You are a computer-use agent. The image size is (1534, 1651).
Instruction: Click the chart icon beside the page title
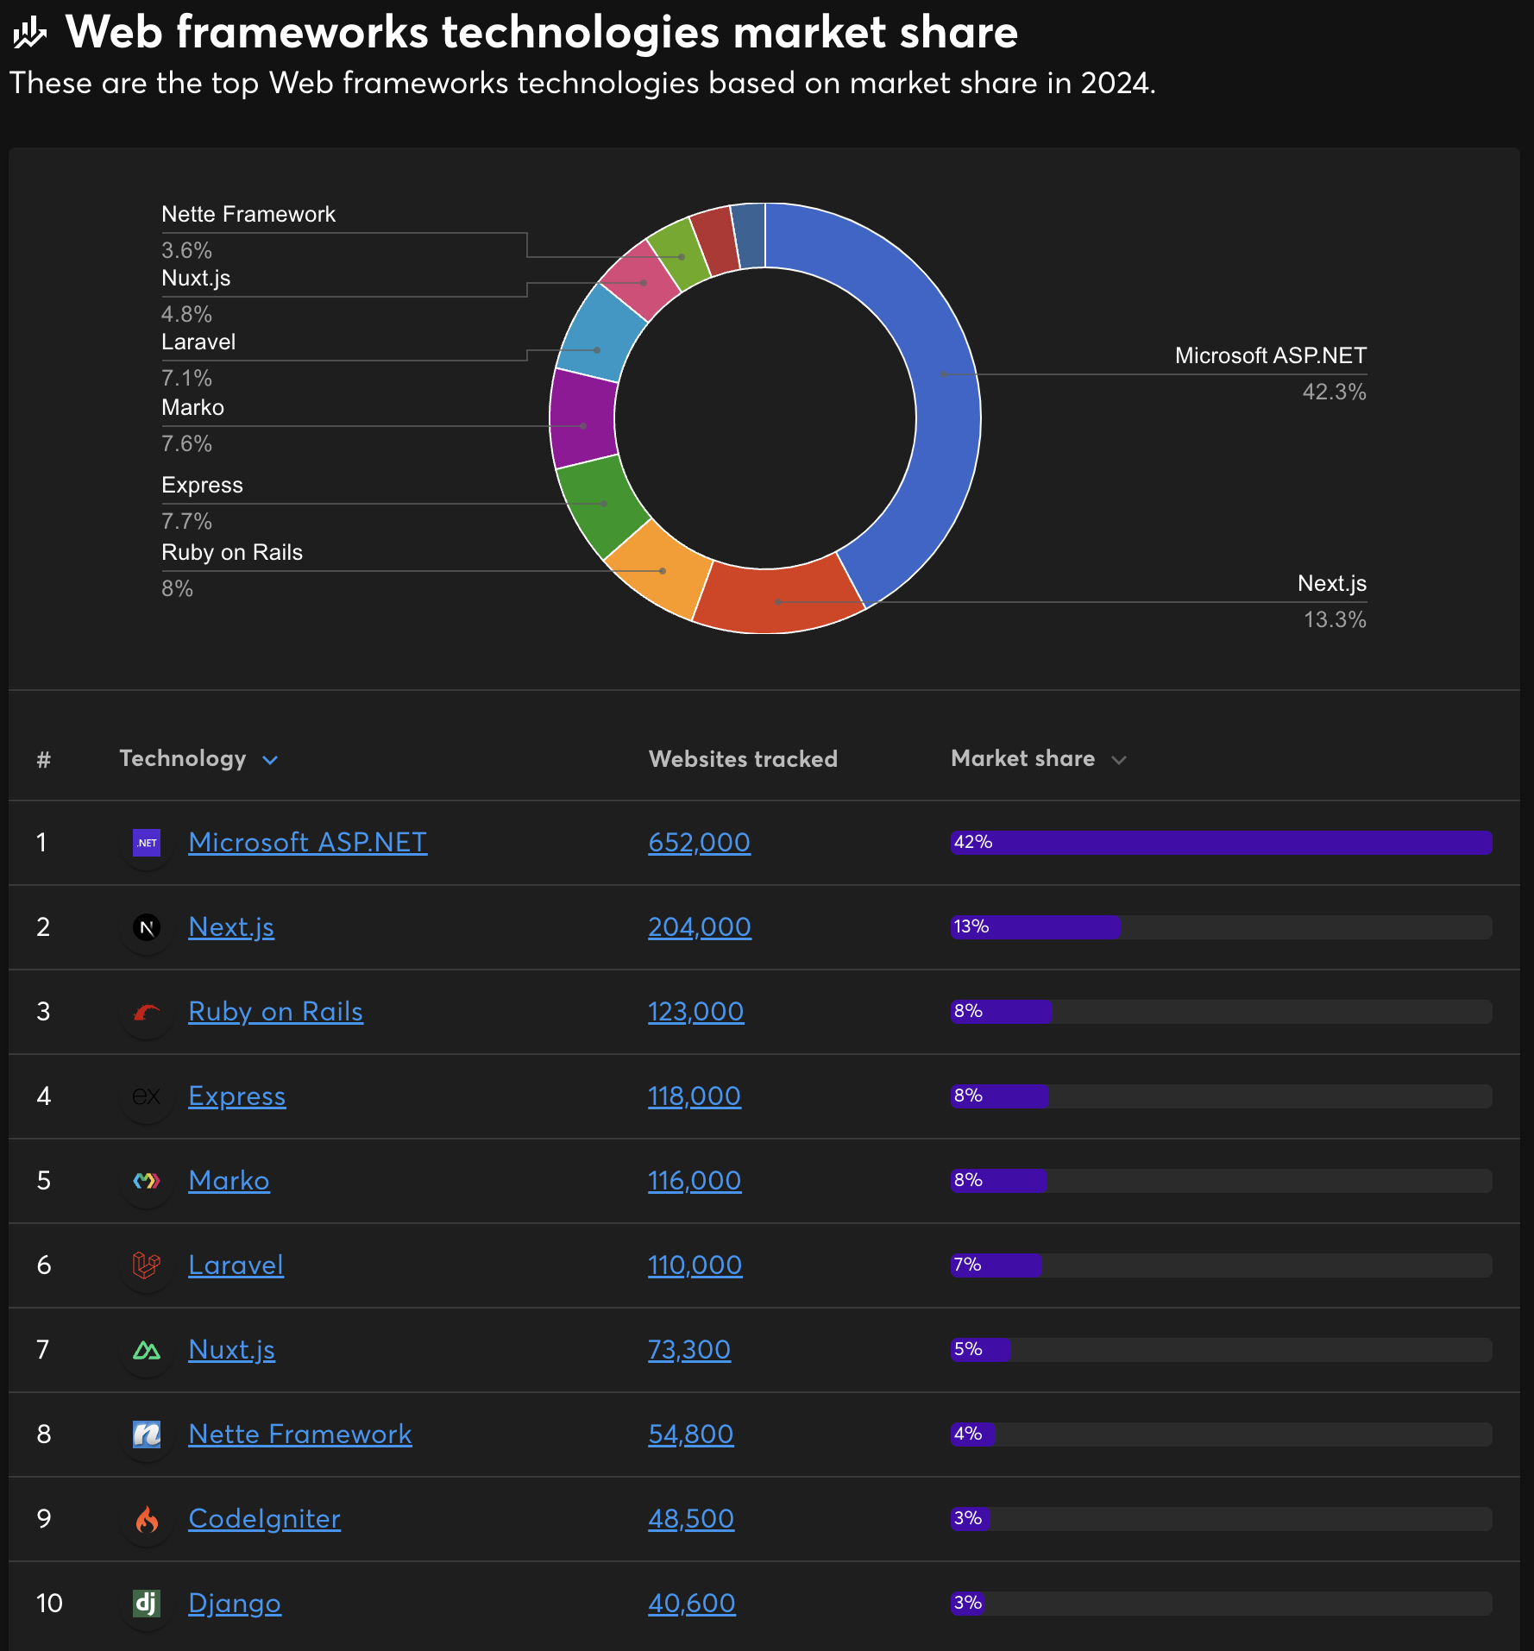30,33
